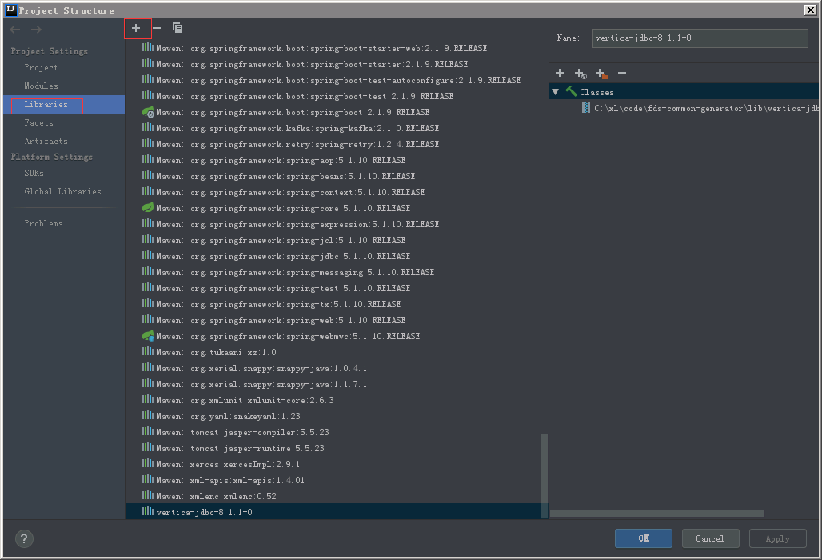Go forward with the right arrow

tap(36, 30)
